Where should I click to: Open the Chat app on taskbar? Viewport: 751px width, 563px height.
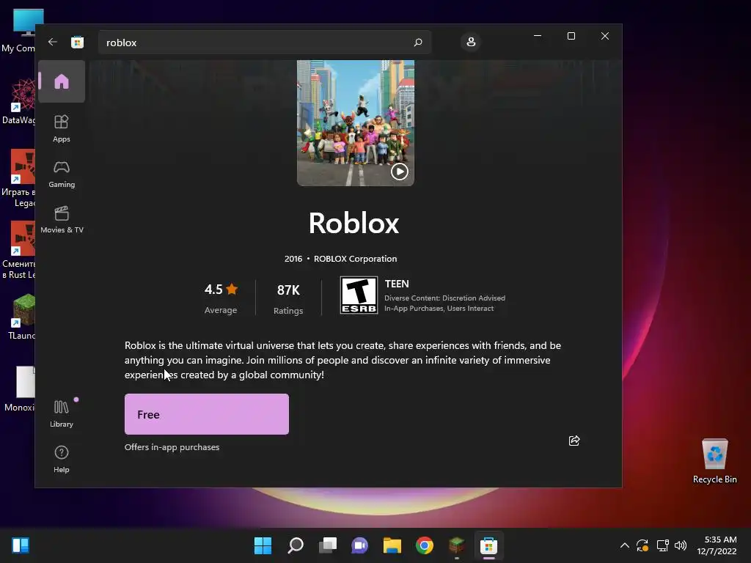[x=359, y=545]
